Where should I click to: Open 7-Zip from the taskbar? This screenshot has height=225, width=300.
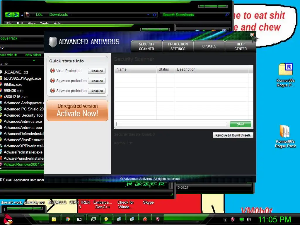pyautogui.click(x=79, y=219)
